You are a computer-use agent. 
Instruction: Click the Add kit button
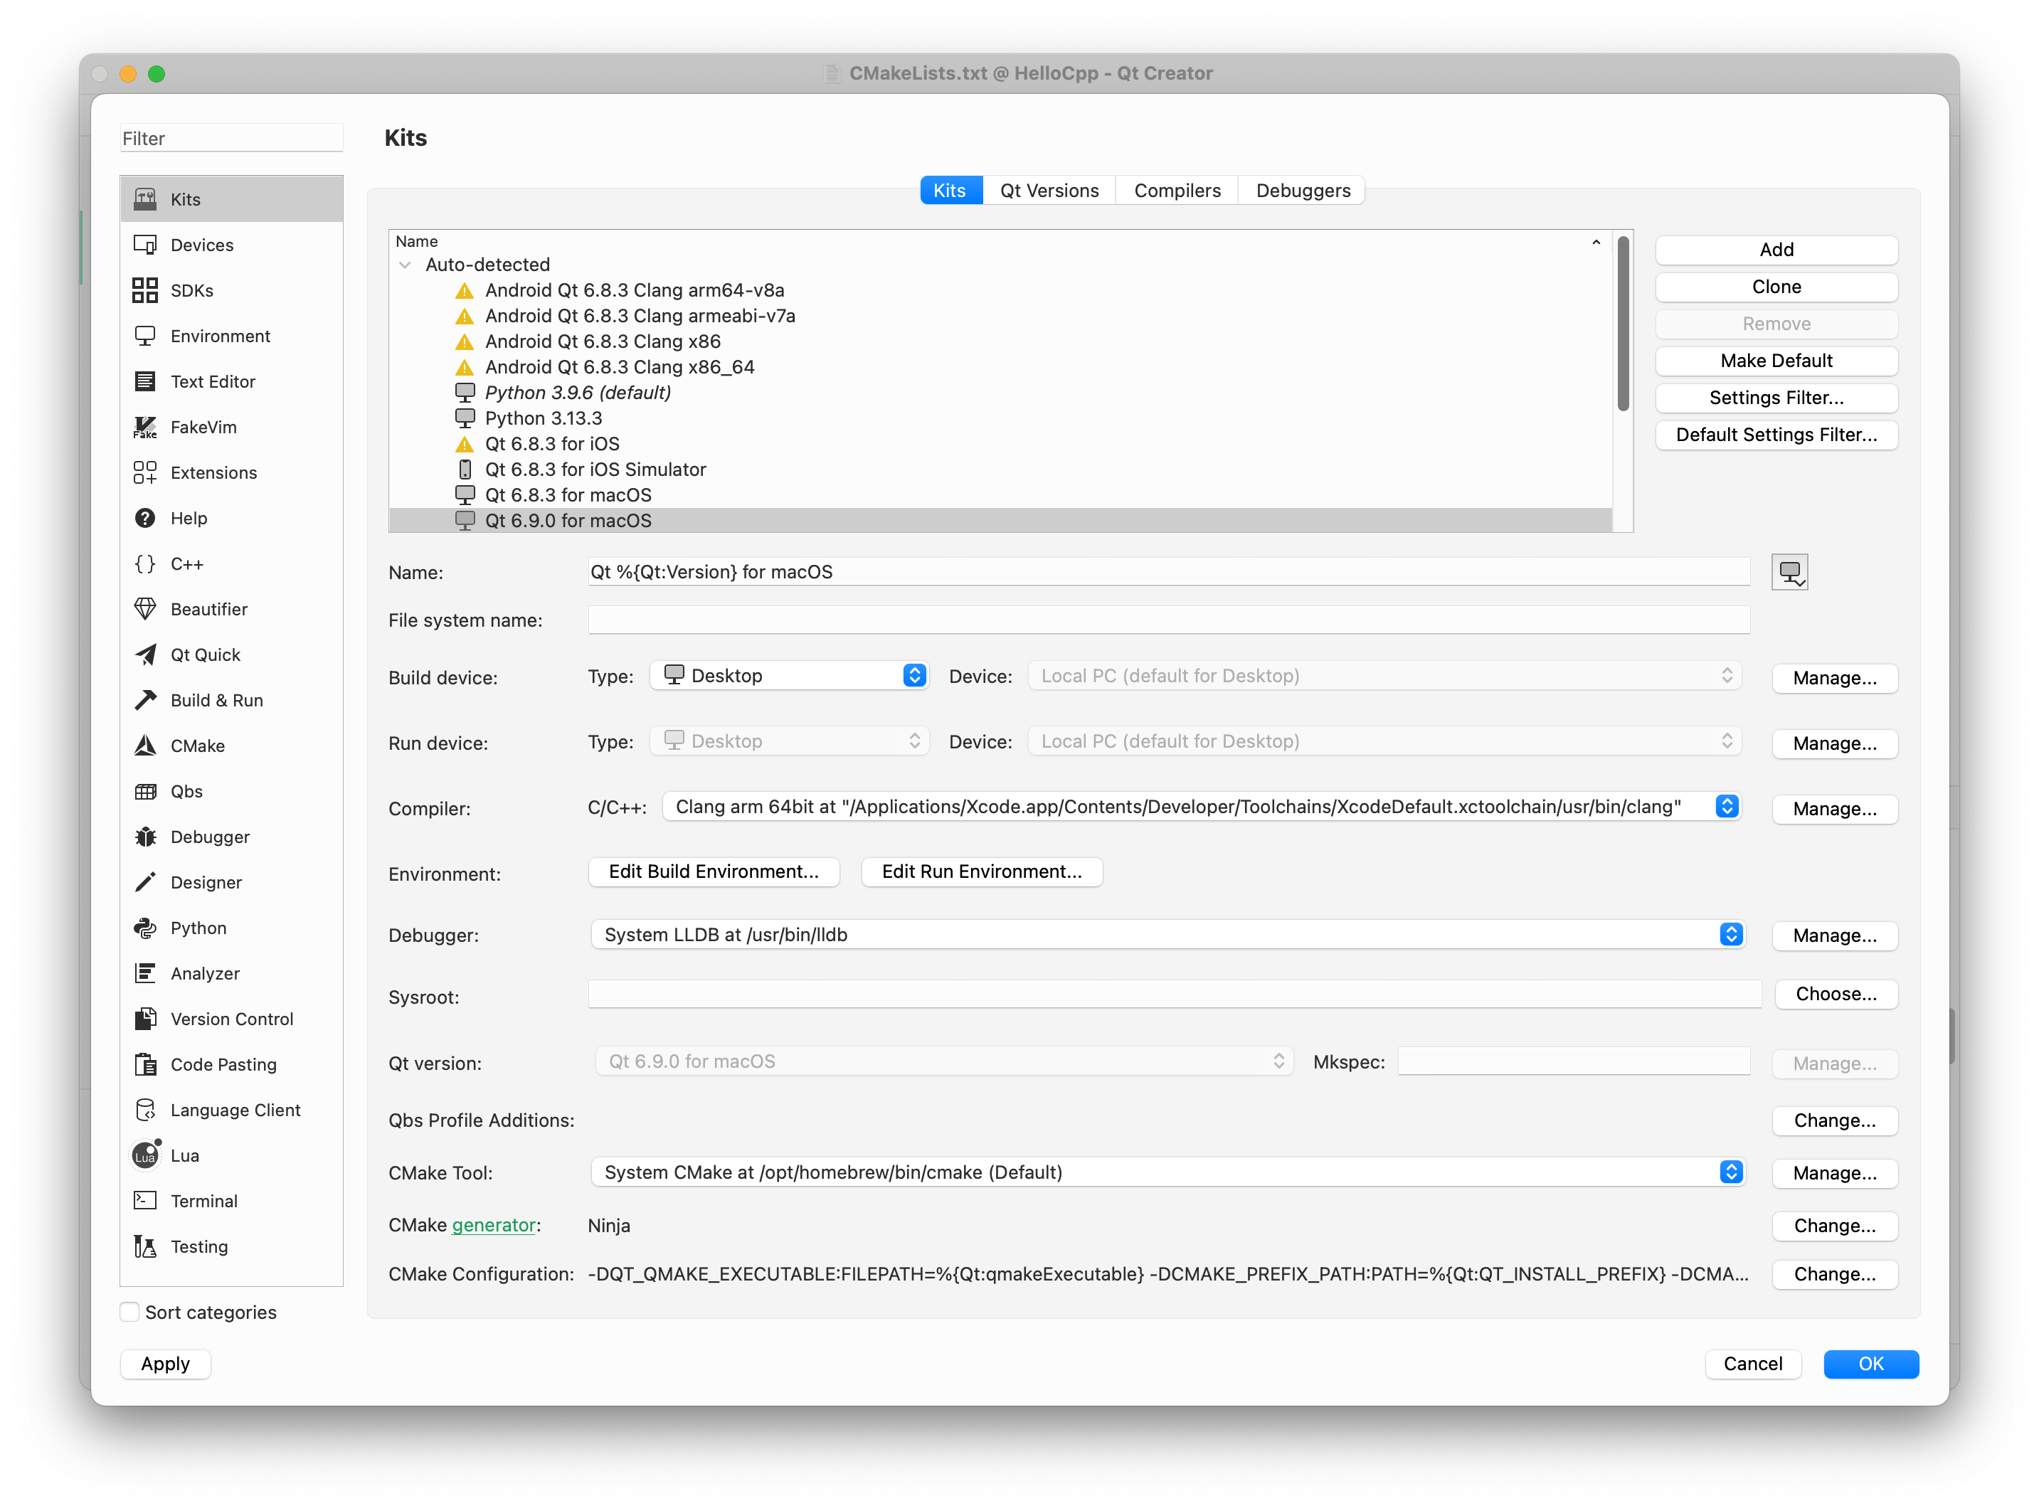1776,250
